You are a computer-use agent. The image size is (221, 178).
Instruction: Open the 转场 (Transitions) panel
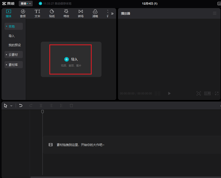point(81,13)
